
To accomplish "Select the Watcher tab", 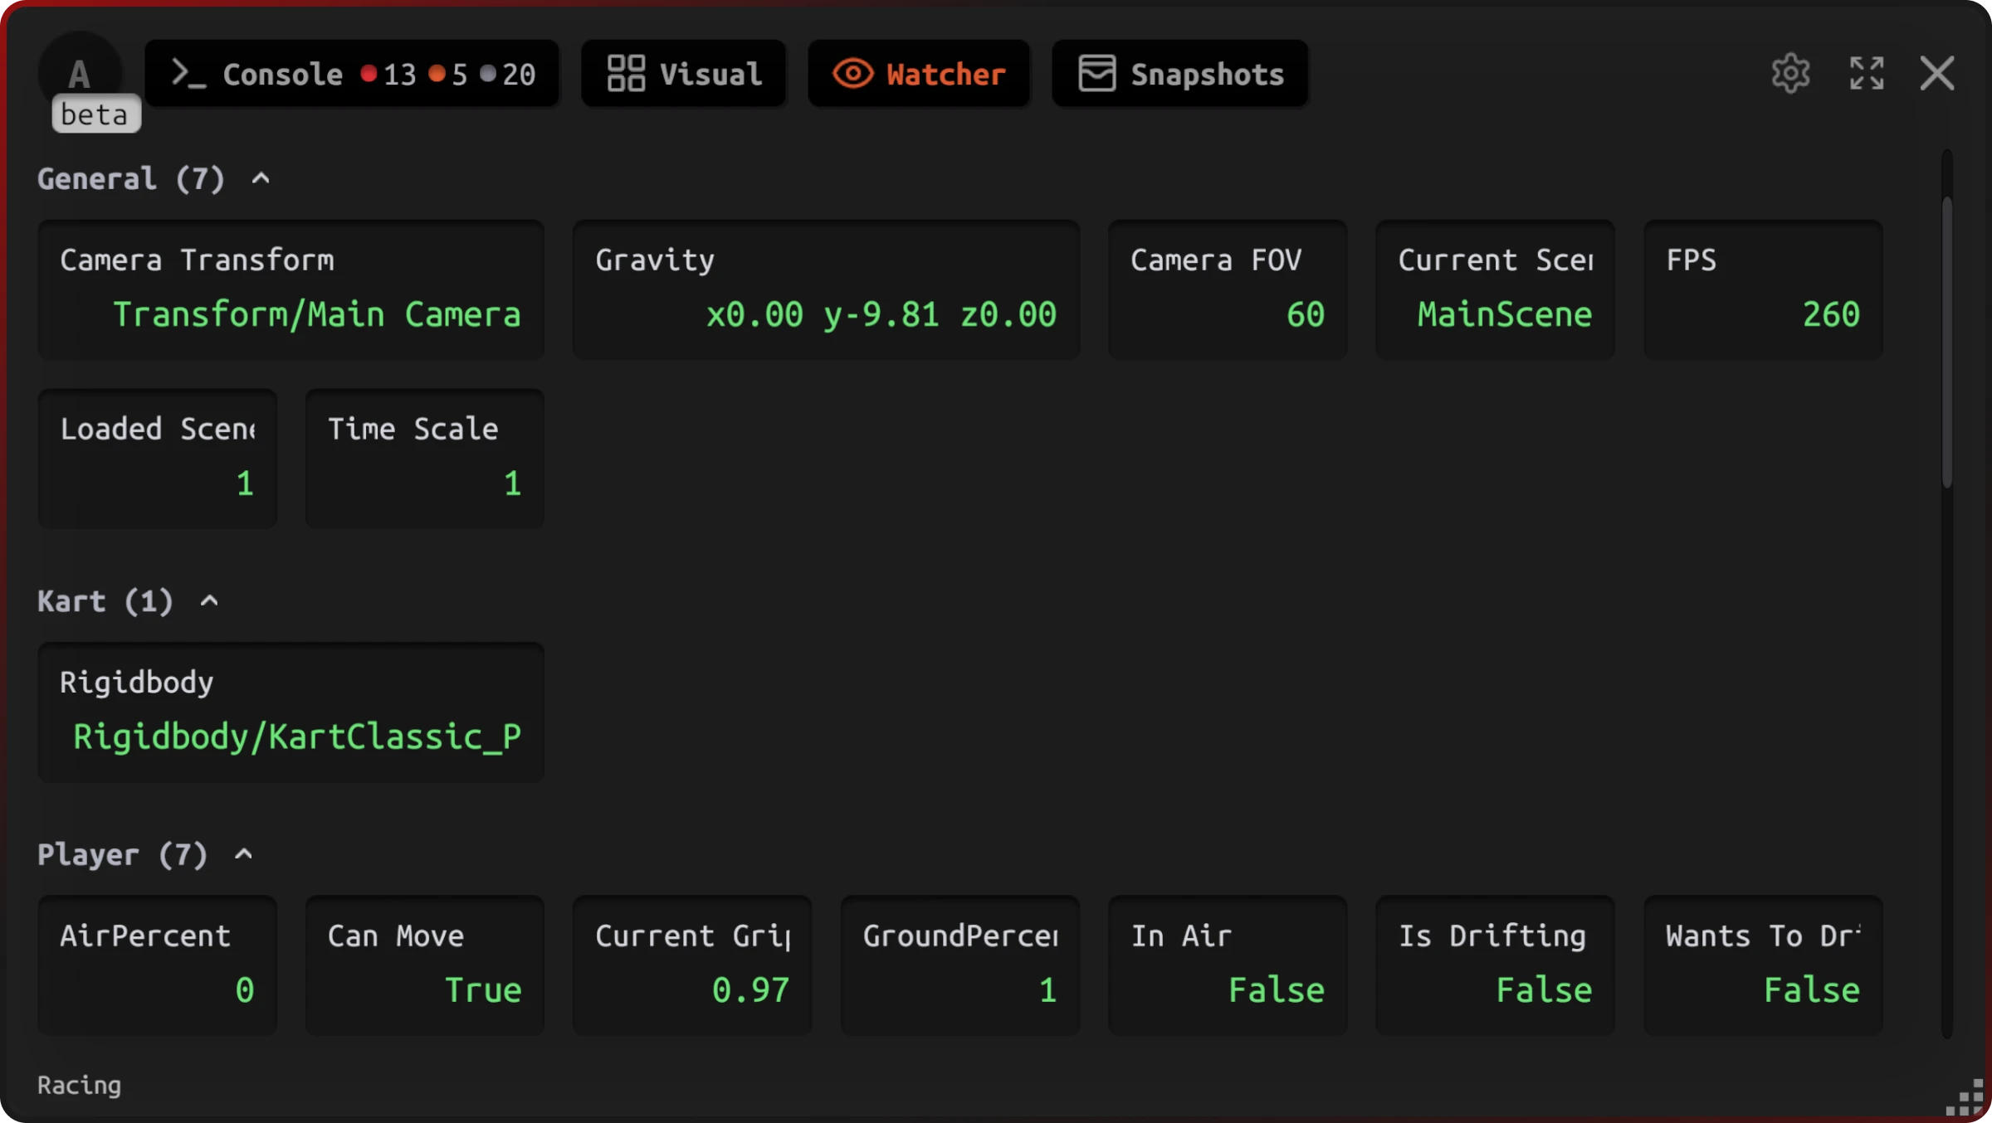I will click(919, 74).
